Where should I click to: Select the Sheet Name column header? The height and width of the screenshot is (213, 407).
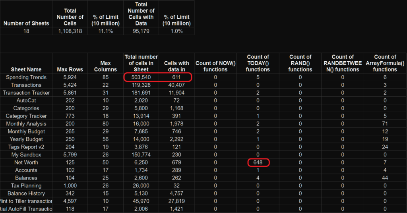pos(26,69)
